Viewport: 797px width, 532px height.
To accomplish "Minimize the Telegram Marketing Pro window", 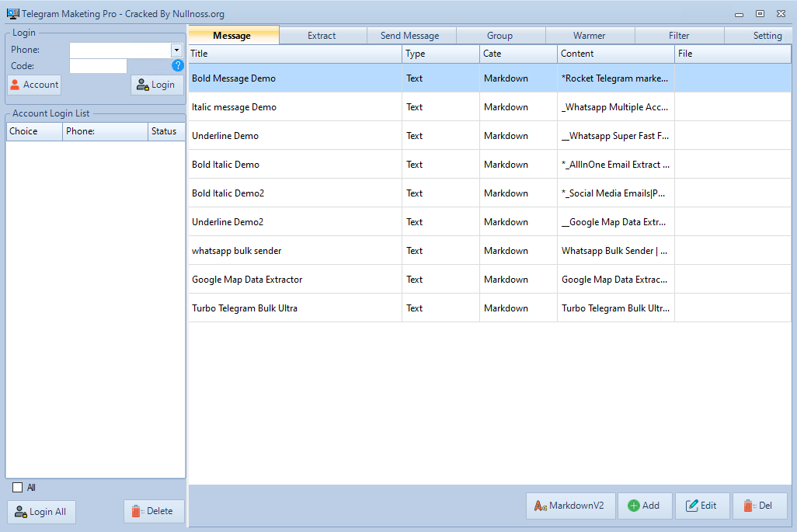I will (x=739, y=14).
